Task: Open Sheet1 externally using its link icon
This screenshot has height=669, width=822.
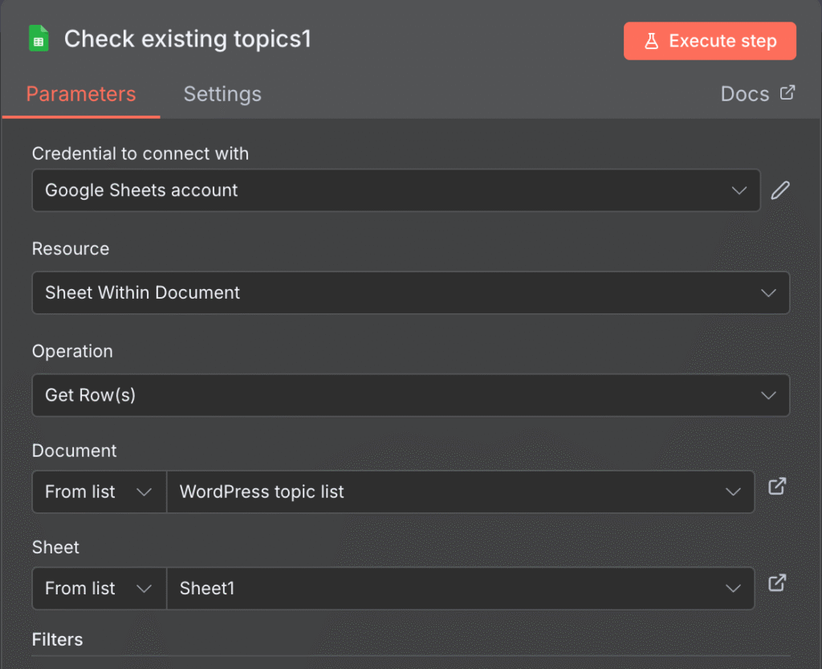Action: [776, 583]
